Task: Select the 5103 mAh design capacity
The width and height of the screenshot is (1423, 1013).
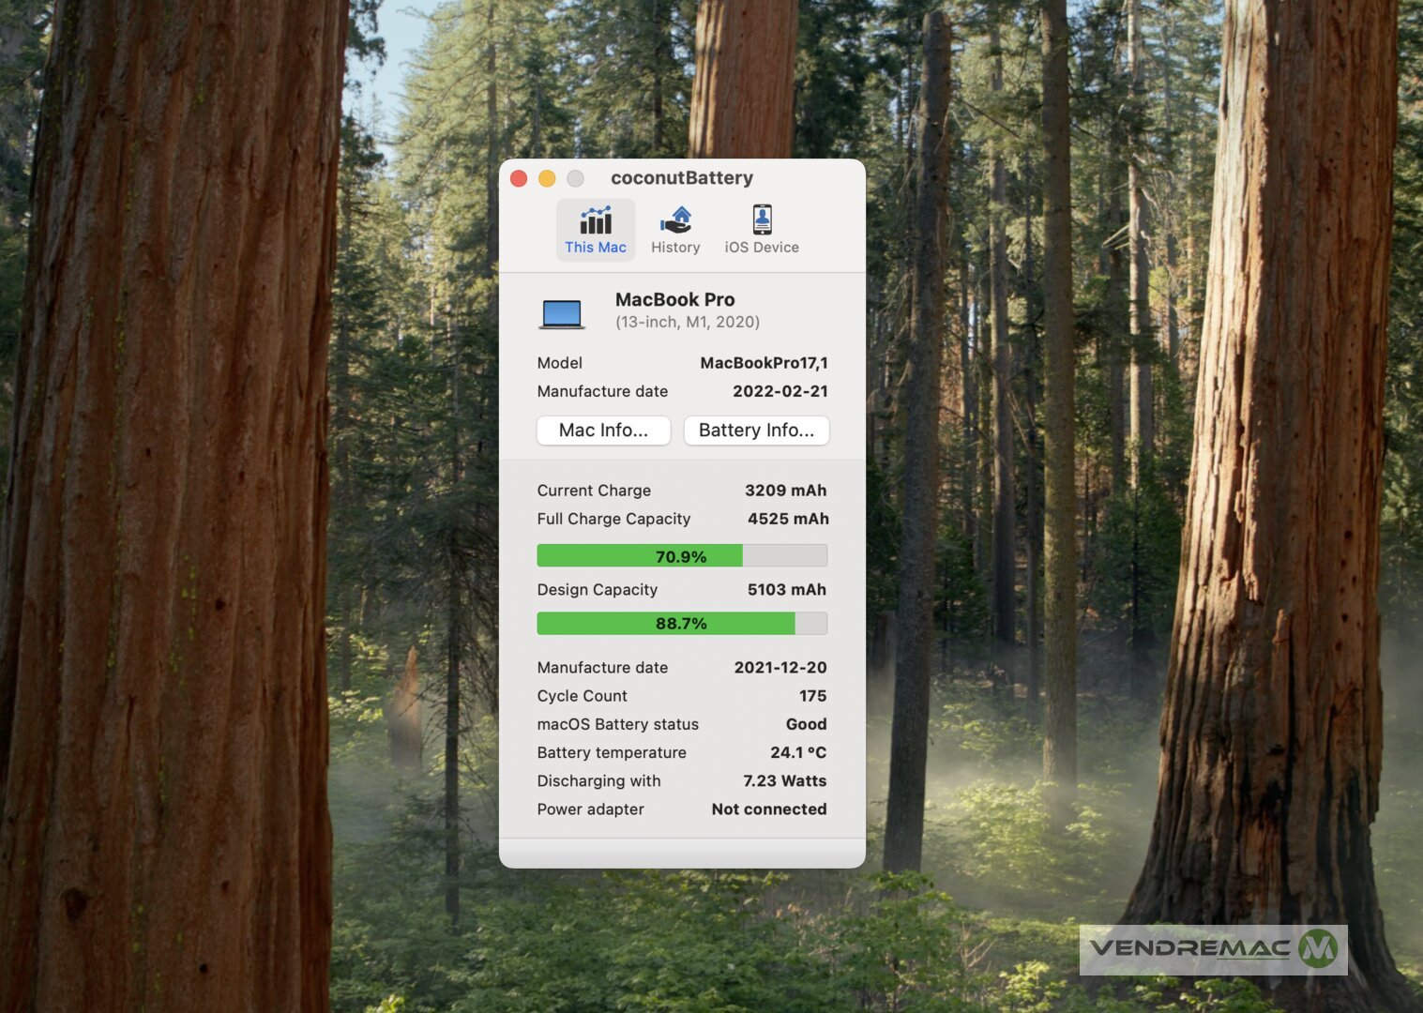Action: [787, 590]
